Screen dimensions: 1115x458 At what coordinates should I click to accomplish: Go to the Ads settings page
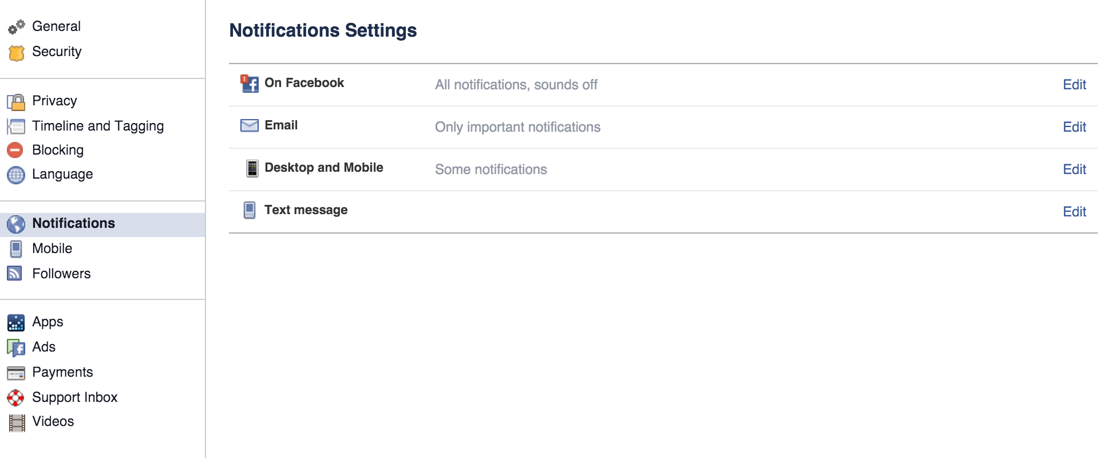[44, 347]
